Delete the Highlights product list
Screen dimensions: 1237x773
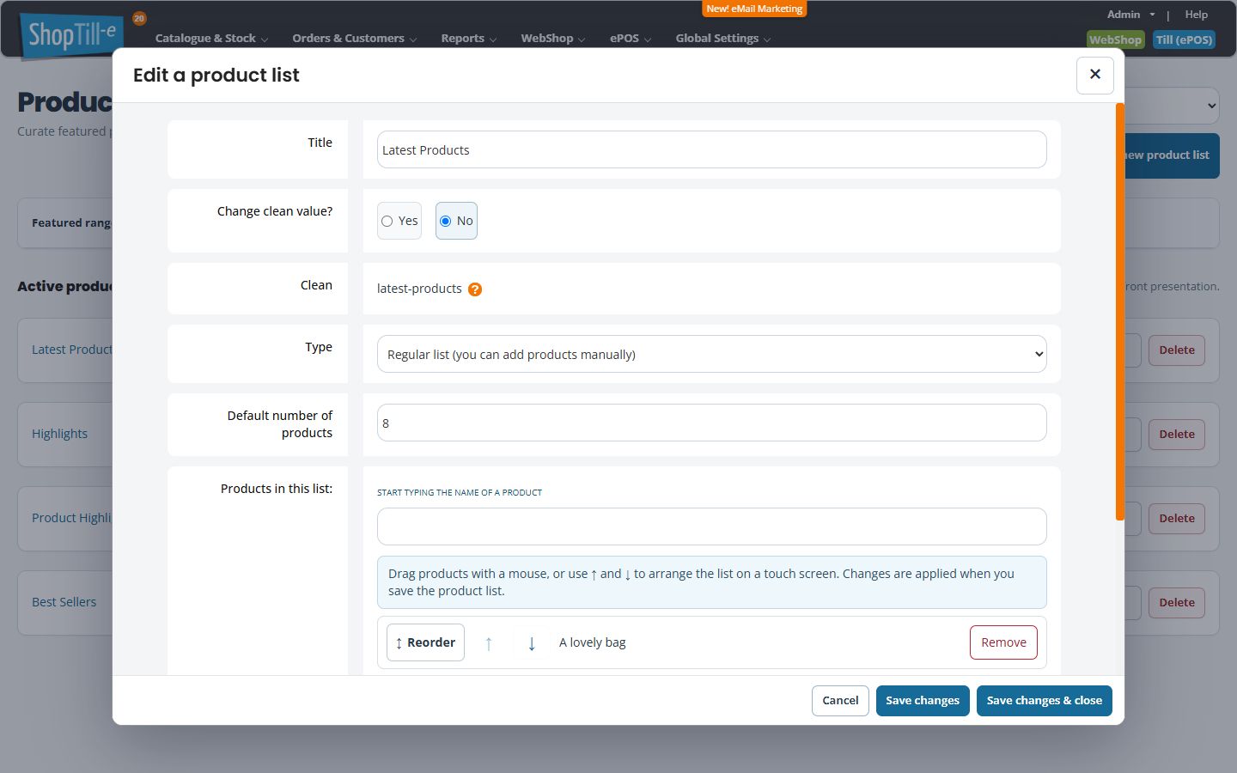(1177, 435)
